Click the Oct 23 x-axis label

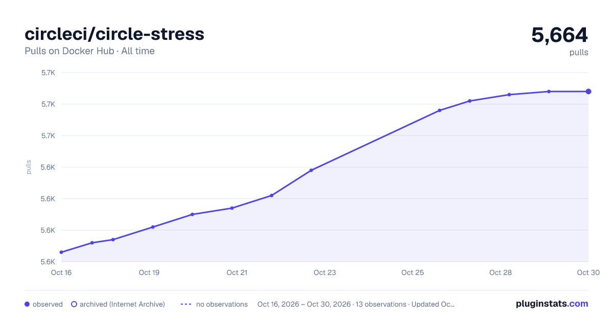coord(325,272)
